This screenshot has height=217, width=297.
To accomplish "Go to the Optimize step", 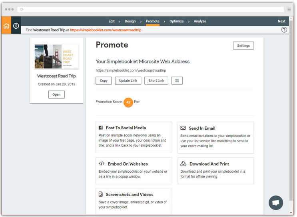I will pyautogui.click(x=177, y=21).
